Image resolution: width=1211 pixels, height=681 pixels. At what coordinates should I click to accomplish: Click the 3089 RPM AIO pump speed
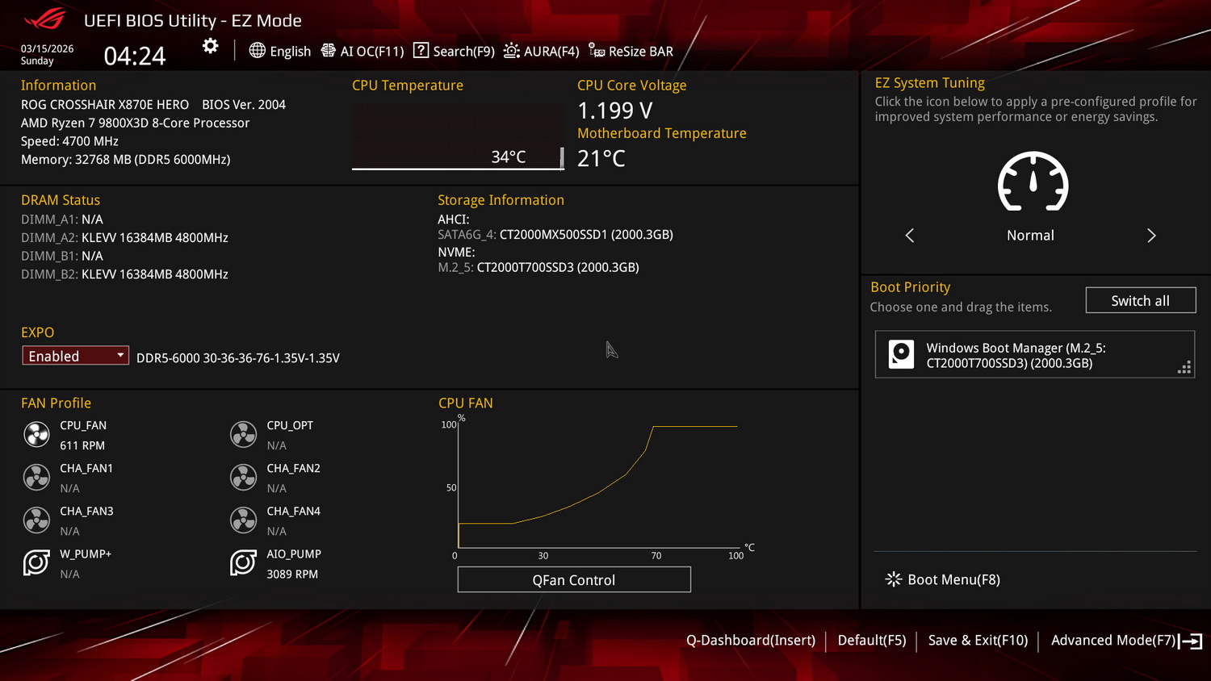[x=292, y=574]
